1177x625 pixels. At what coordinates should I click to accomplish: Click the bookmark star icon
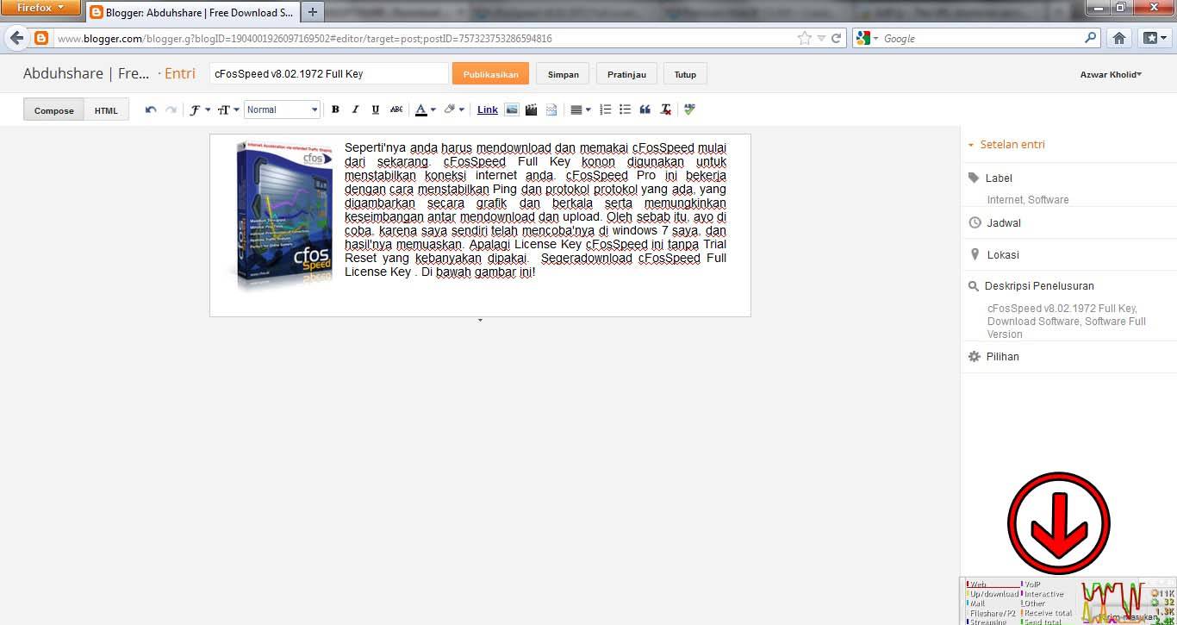(x=805, y=38)
